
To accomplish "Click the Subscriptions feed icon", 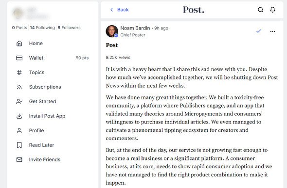I will point(19,87).
